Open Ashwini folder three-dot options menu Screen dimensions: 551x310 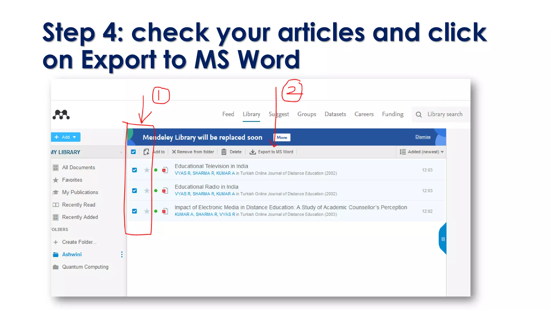[122, 255]
